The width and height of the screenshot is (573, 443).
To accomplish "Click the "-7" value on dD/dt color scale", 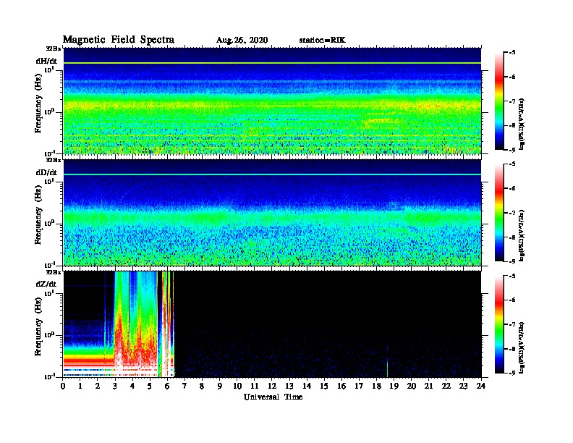I will [512, 213].
